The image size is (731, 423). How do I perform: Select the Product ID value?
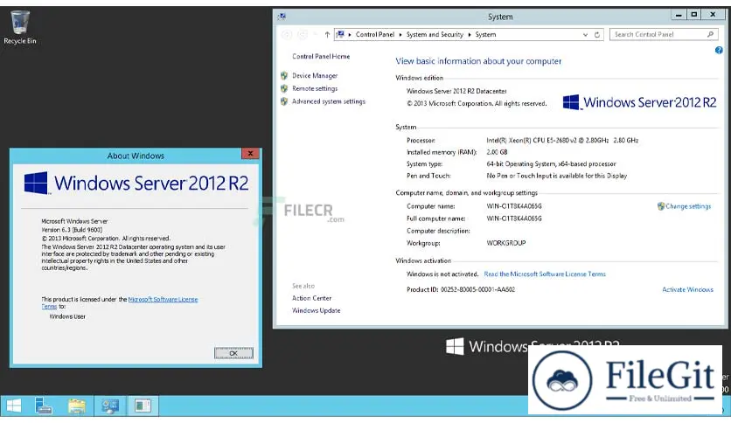[477, 289]
